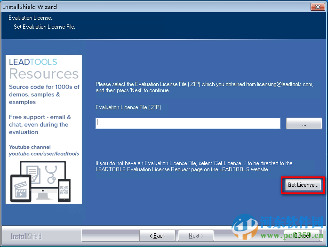Click the LEADTOOLS Resources banner heading

coord(44,69)
